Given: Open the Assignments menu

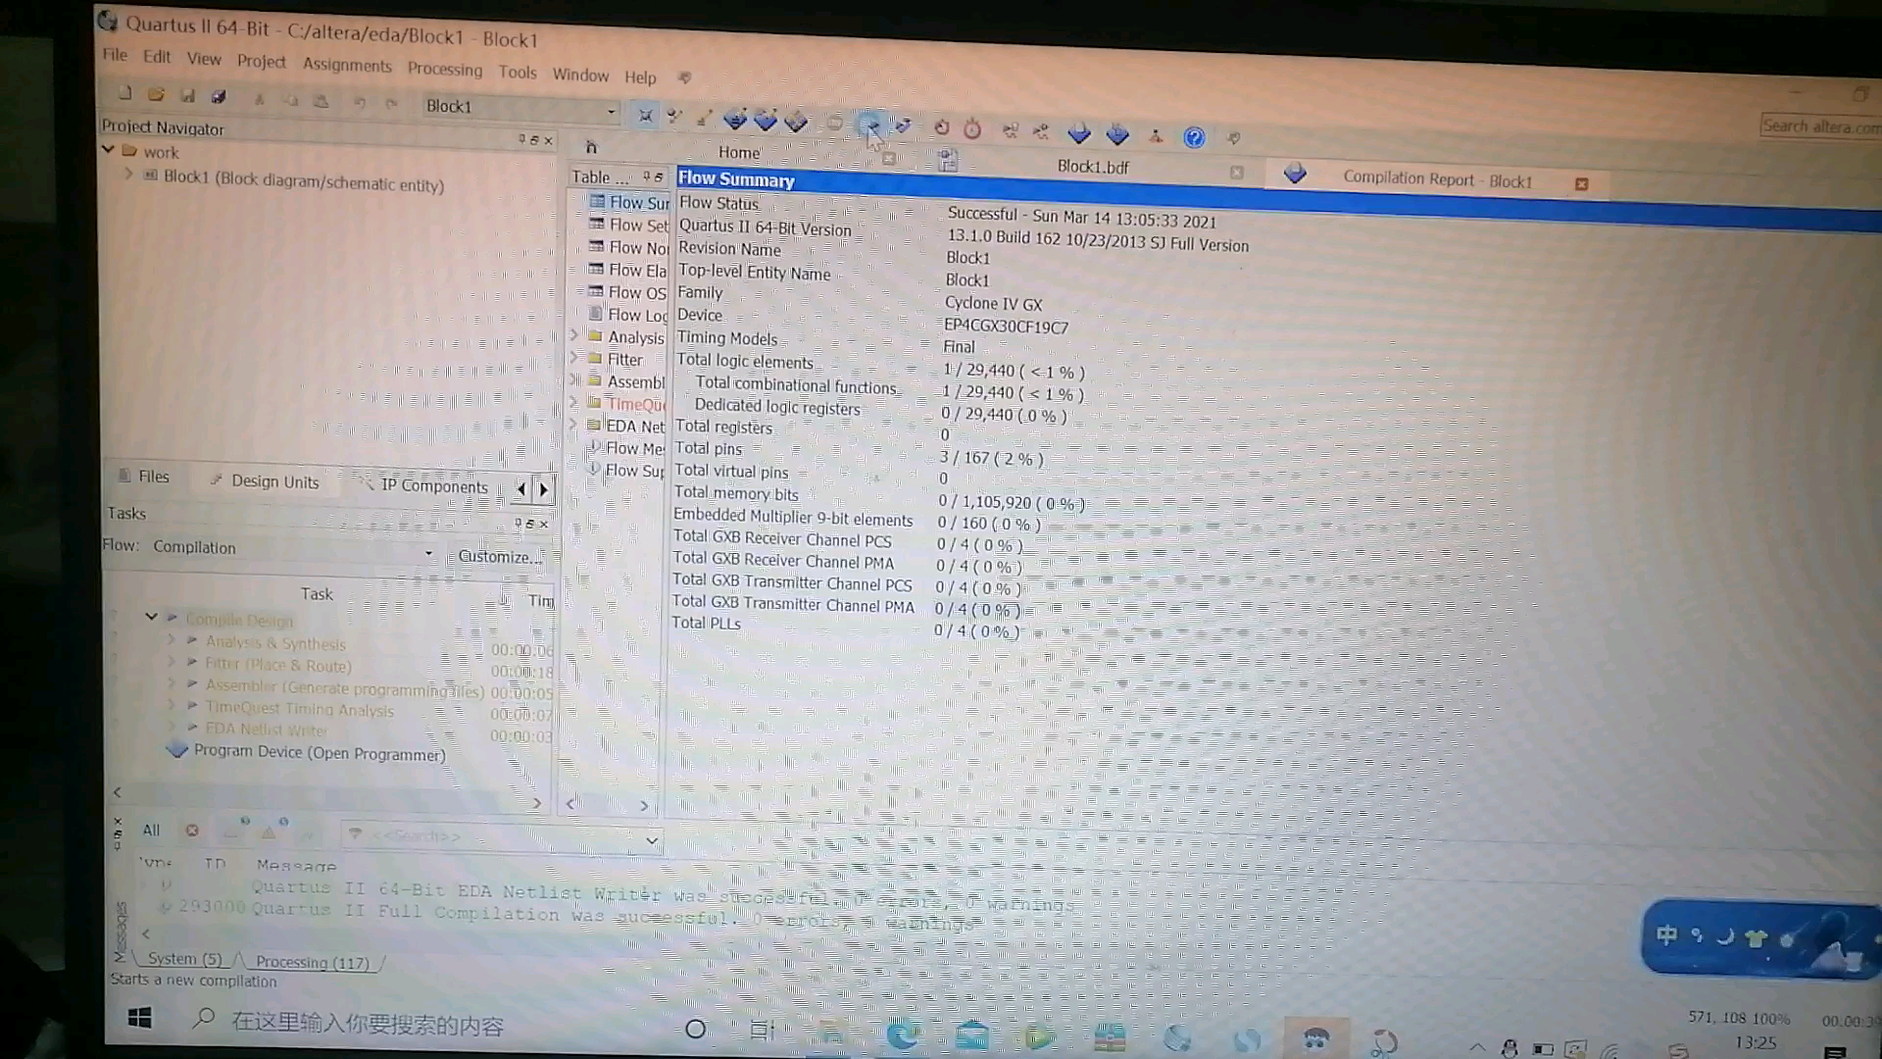Looking at the screenshot, I should pyautogui.click(x=347, y=65).
